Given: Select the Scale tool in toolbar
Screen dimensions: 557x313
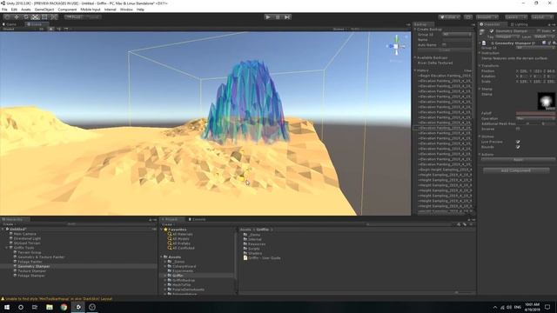Looking at the screenshot, I should pyautogui.click(x=35, y=17).
